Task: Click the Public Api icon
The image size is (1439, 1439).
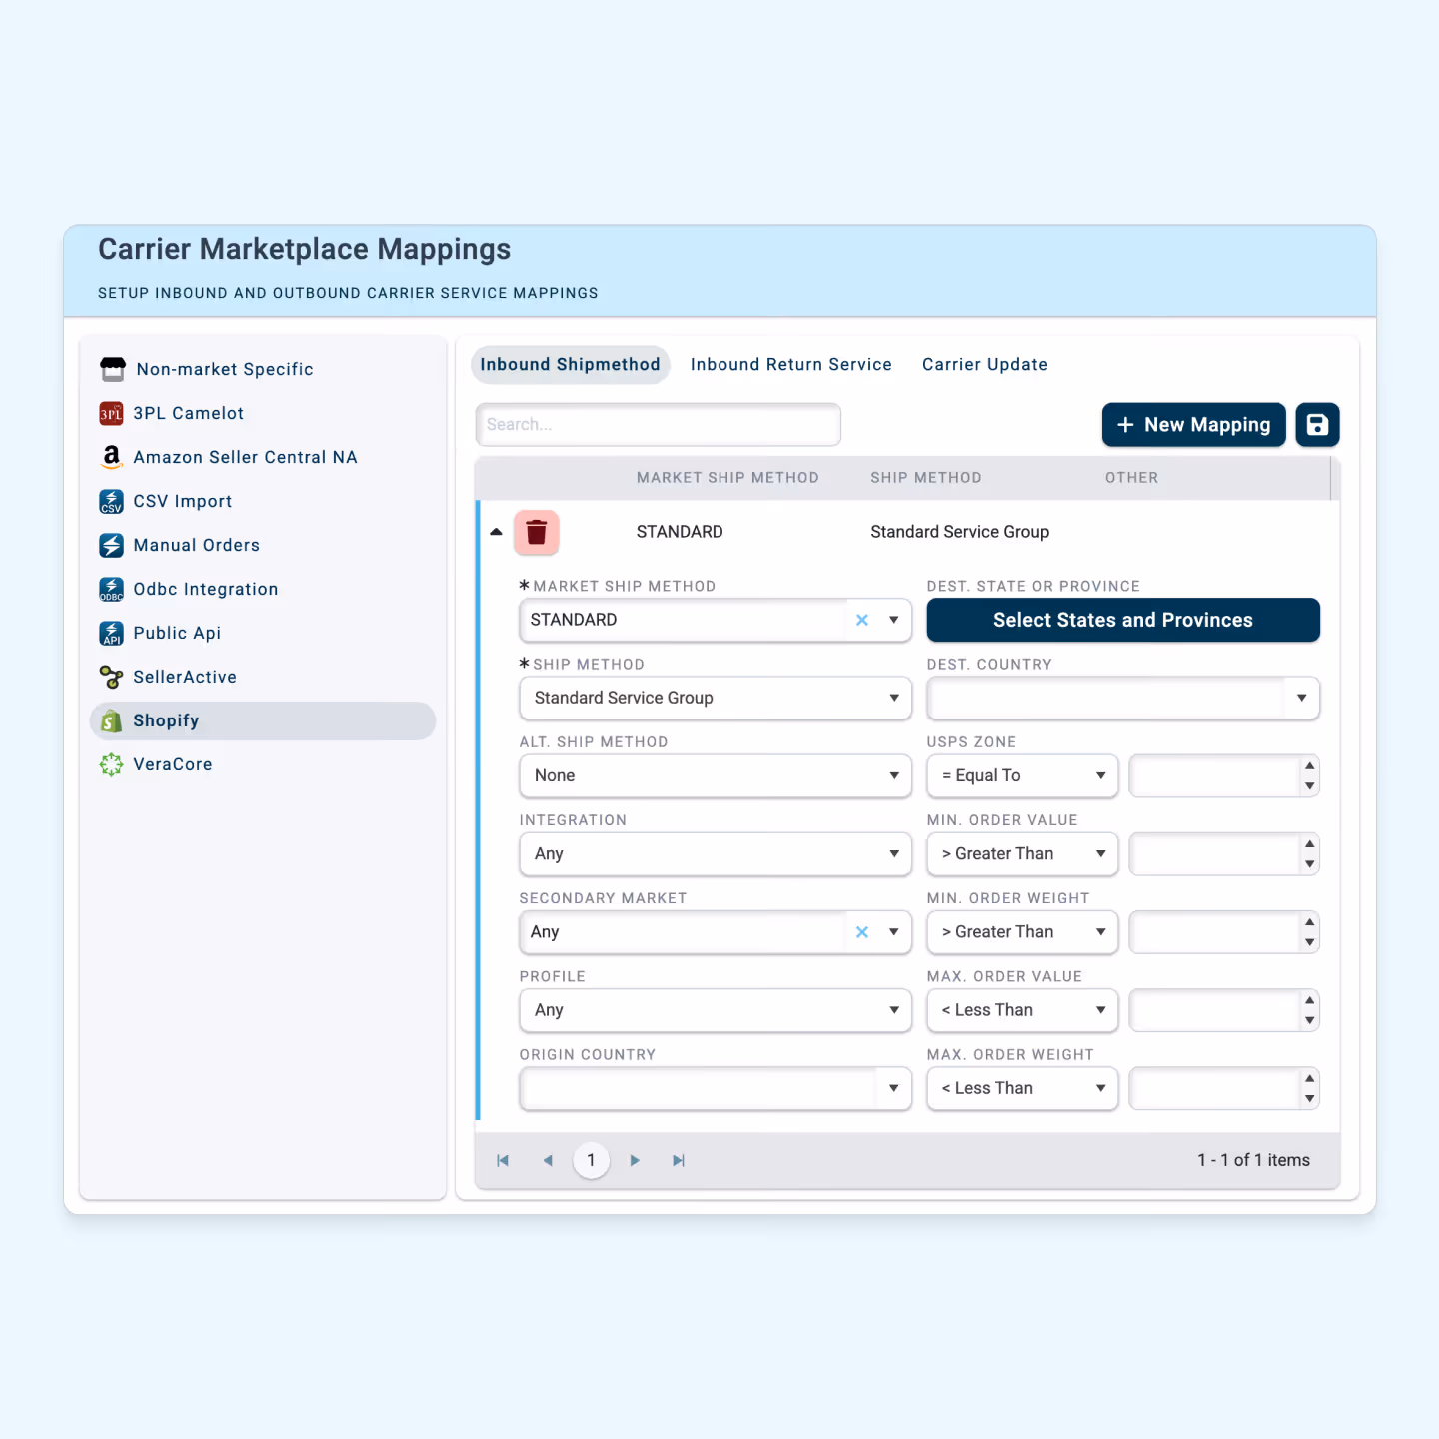Action: [111, 633]
